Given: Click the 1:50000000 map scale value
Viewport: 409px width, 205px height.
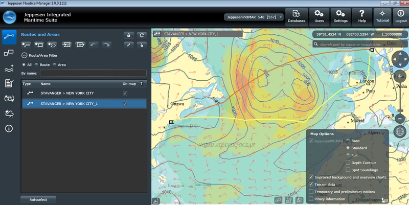Looking at the screenshot, I should point(392,34).
